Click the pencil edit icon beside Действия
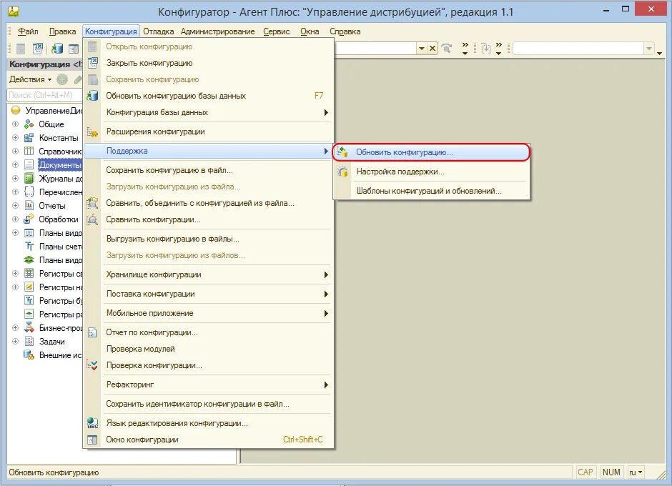Screen dimensions: 672x486 click(x=78, y=79)
